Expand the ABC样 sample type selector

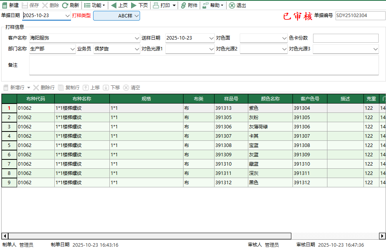coord(136,16)
